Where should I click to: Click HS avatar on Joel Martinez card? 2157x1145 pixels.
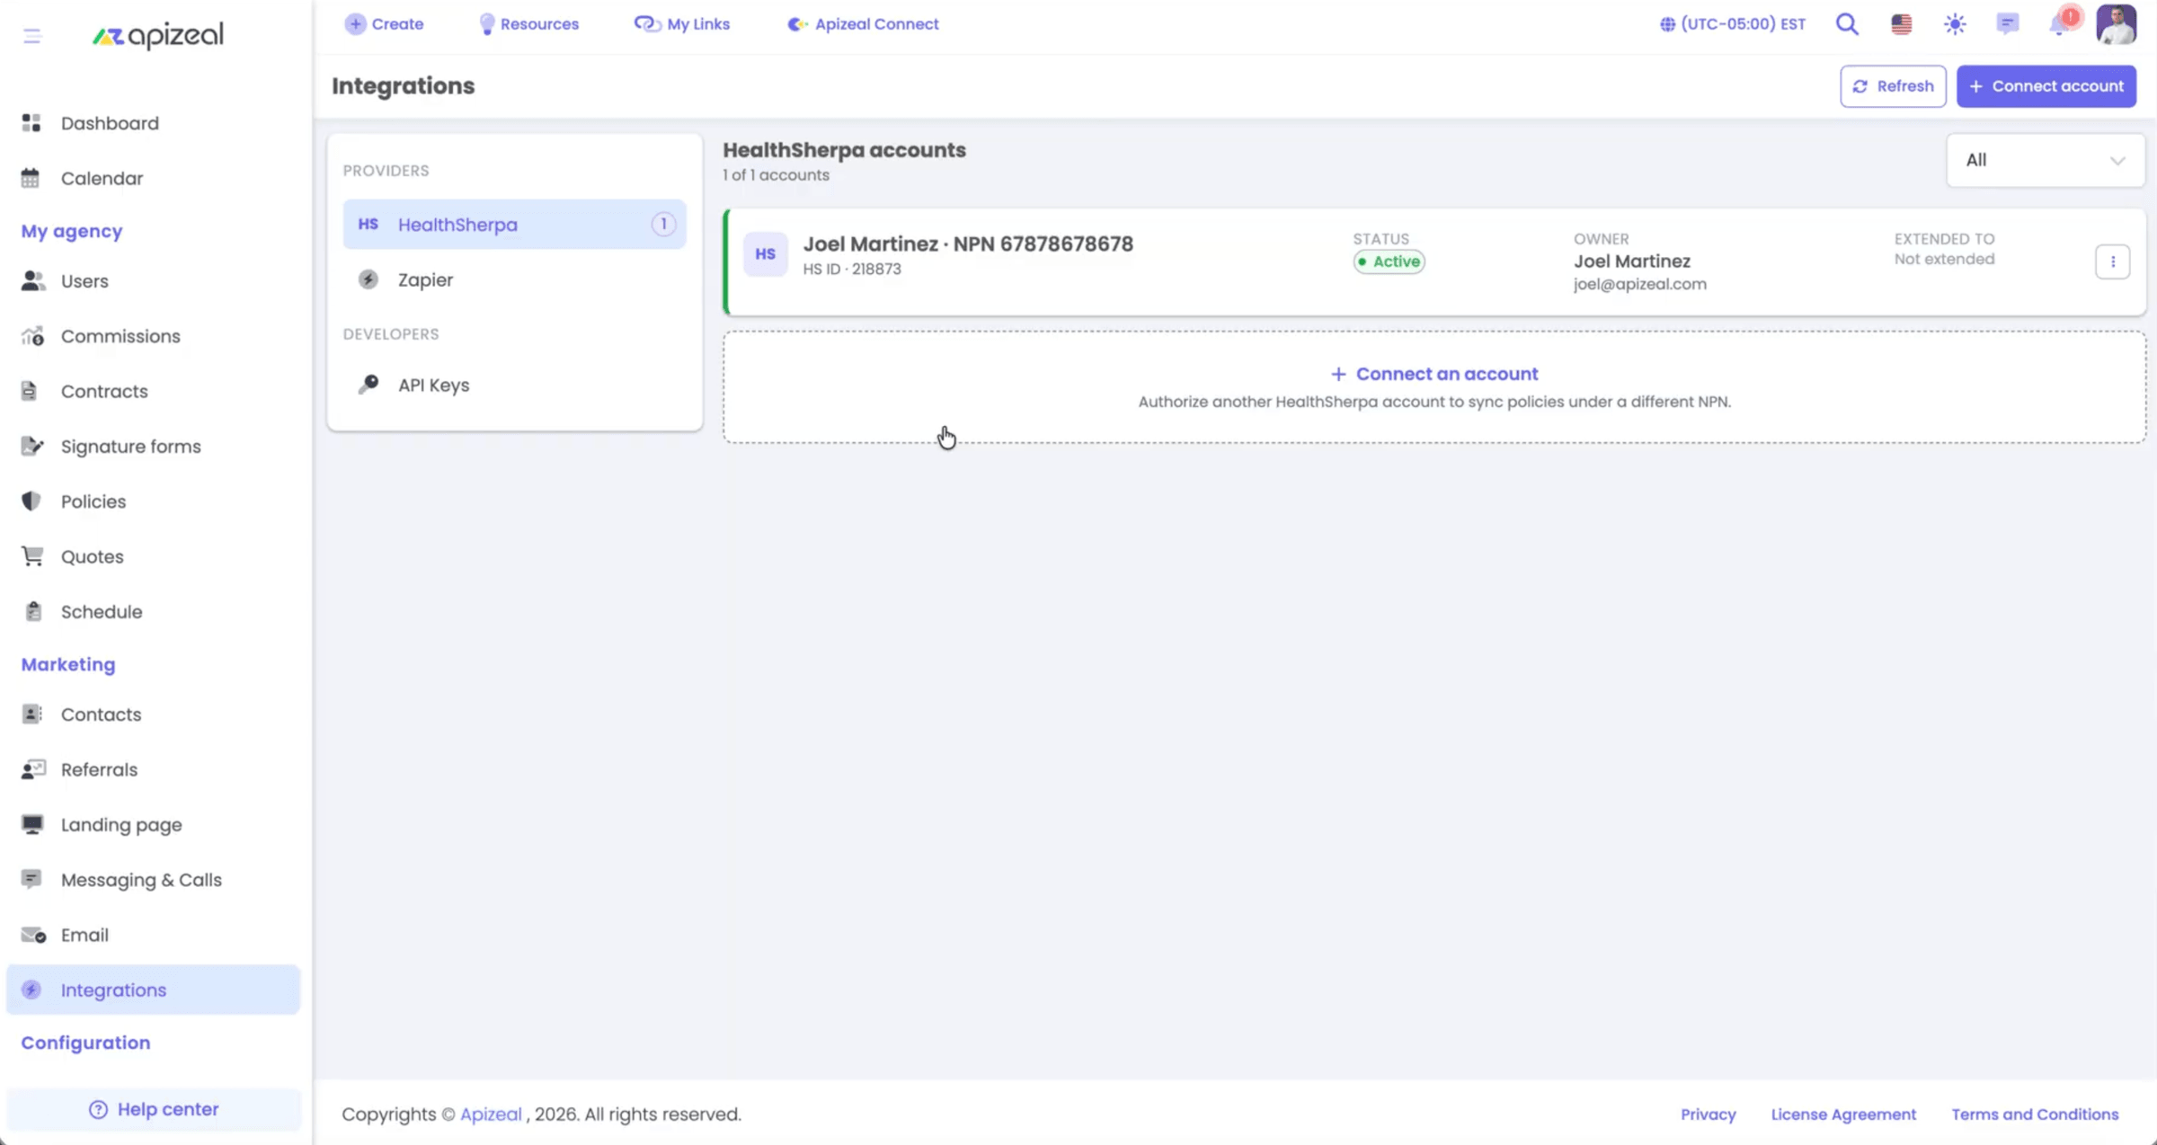pos(766,254)
